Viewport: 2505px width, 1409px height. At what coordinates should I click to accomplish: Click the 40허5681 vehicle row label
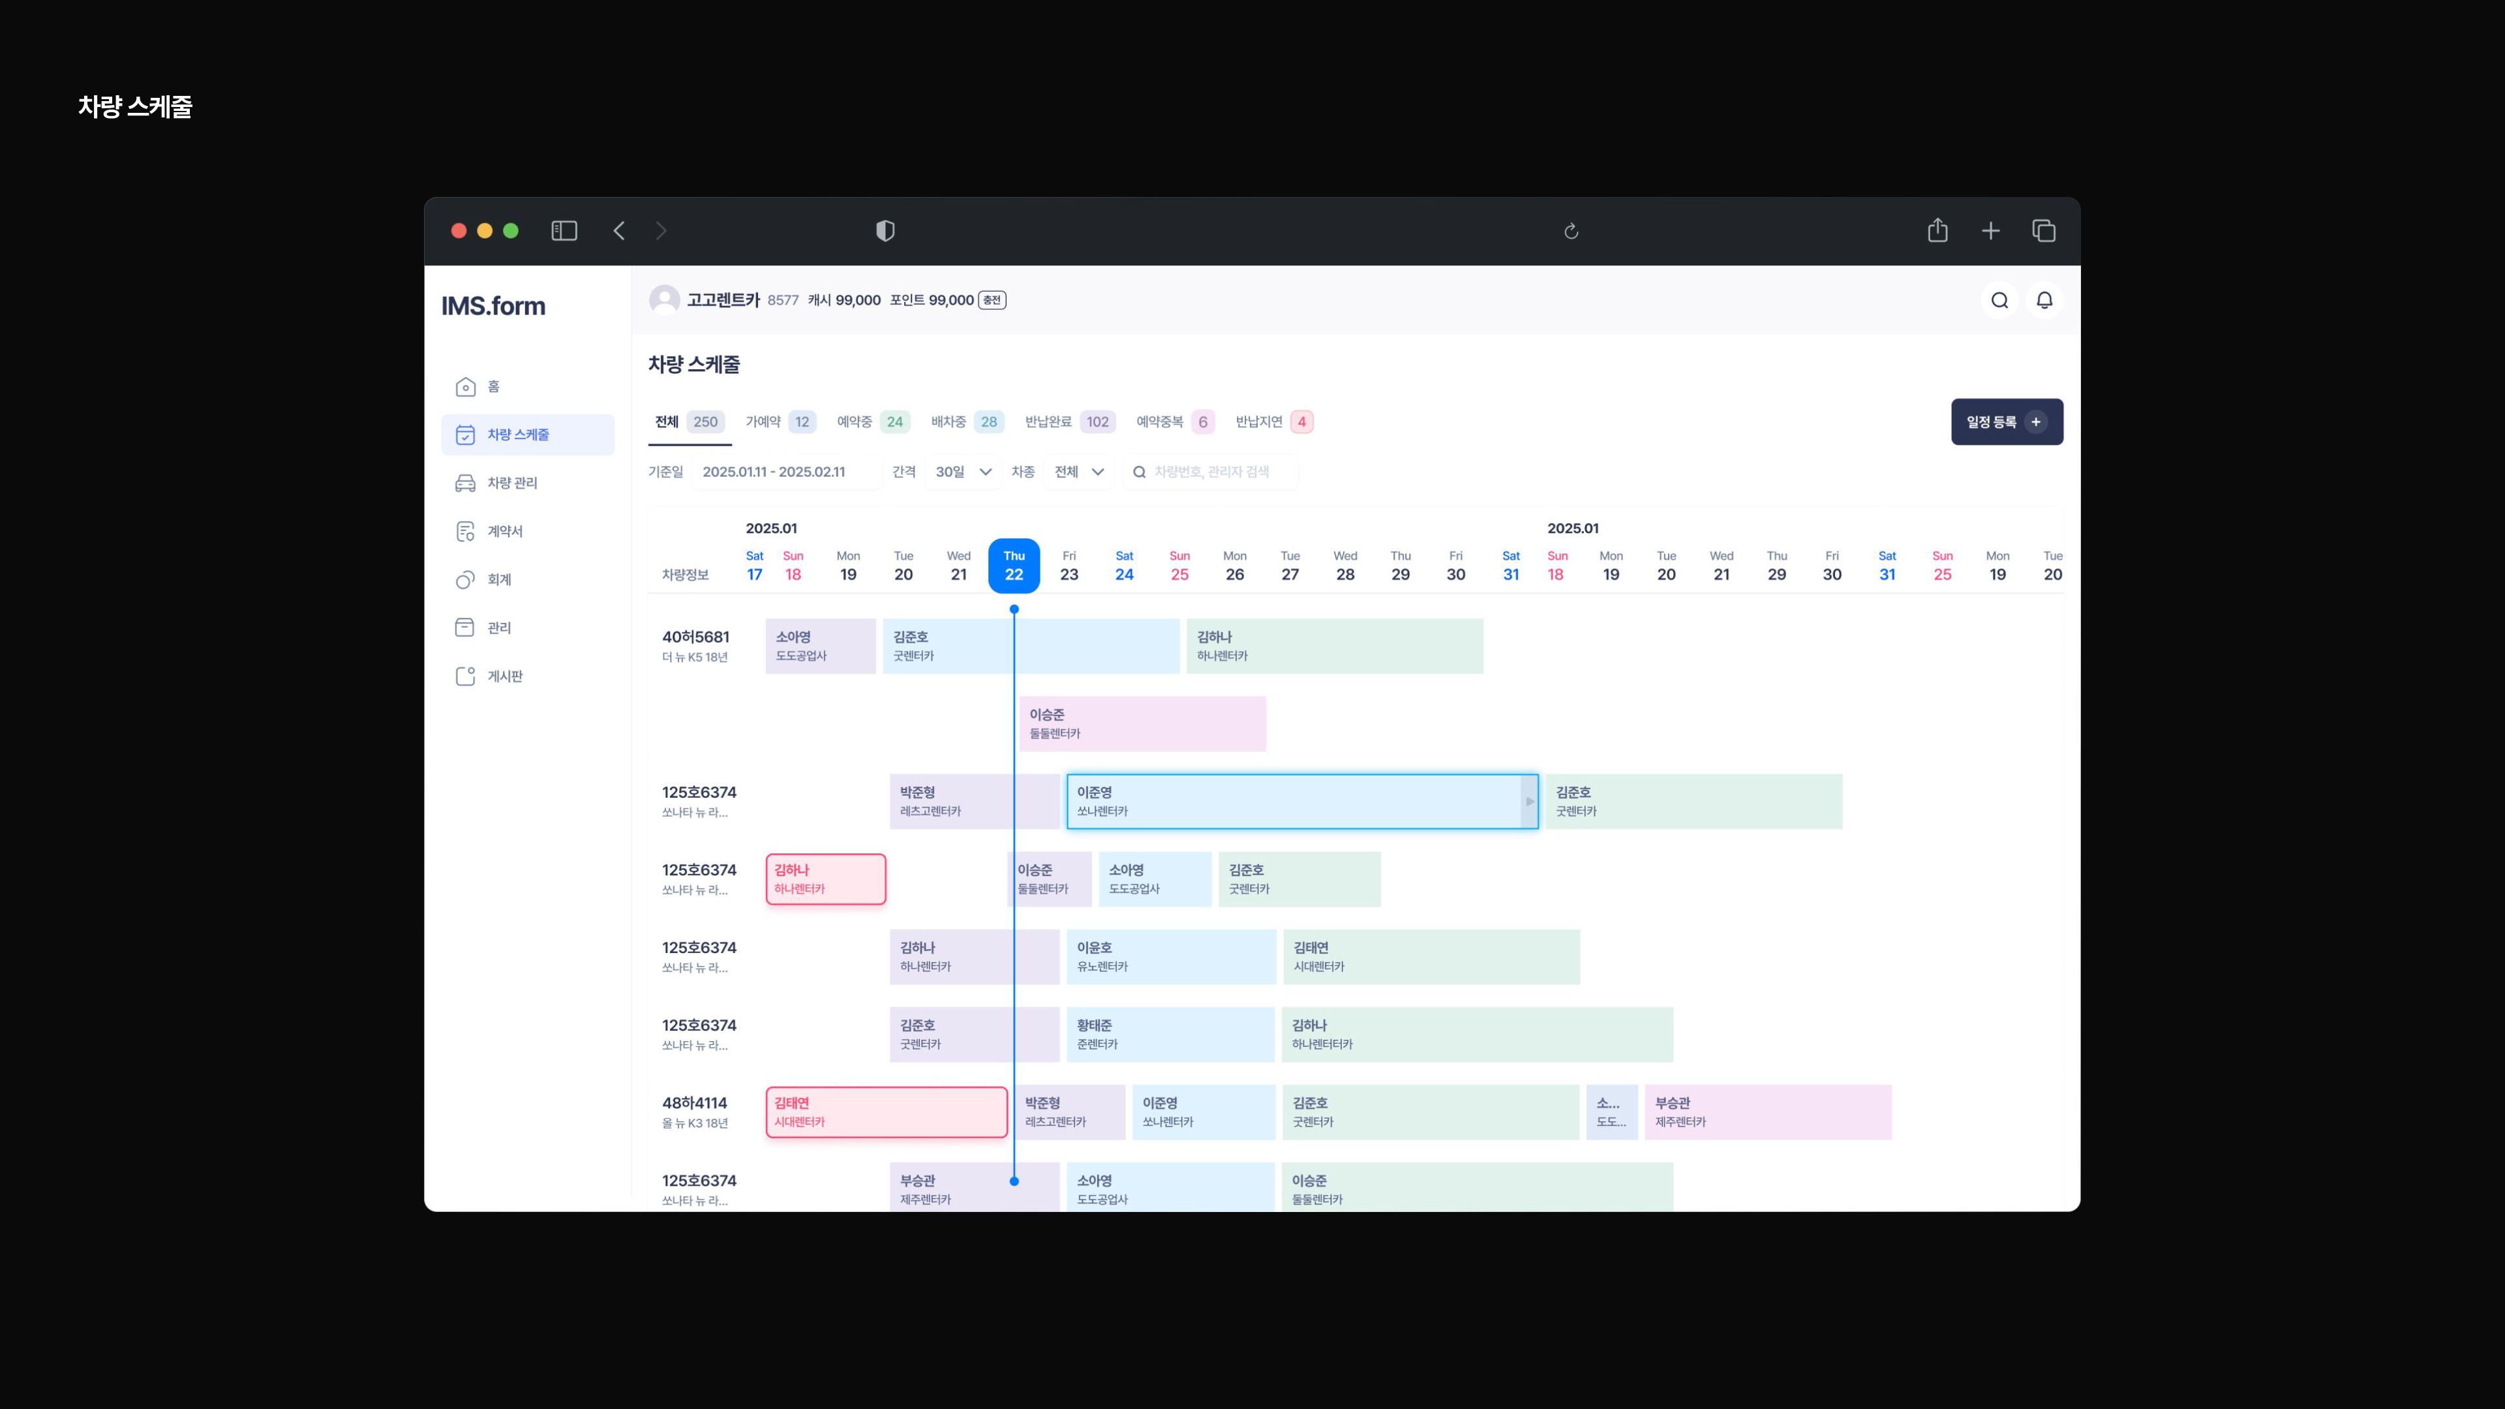tap(696, 646)
